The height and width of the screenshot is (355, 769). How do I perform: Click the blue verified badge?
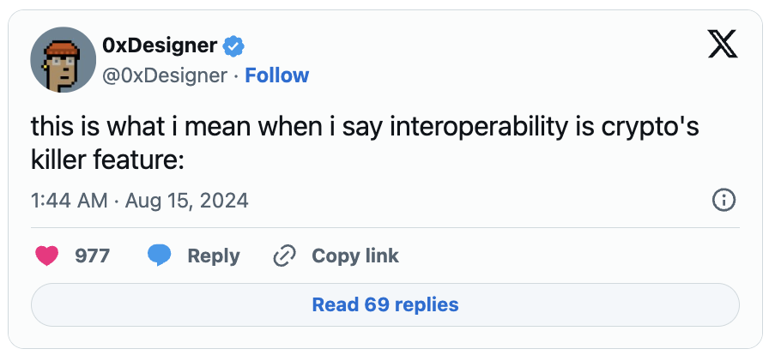point(233,46)
